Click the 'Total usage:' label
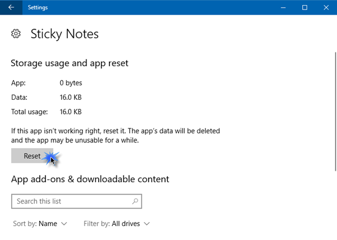The image size is (337, 240). tap(29, 112)
